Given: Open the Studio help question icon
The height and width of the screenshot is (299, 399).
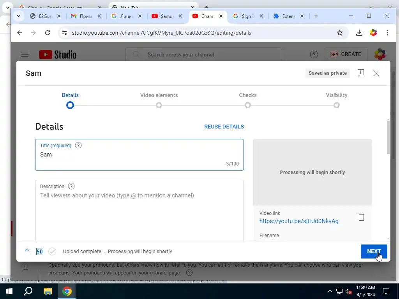Looking at the screenshot, I should (x=314, y=55).
